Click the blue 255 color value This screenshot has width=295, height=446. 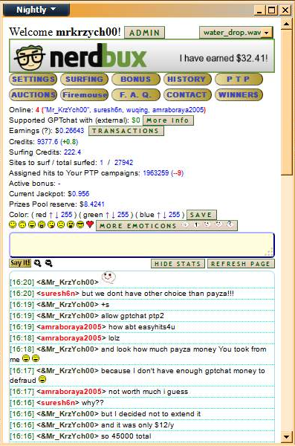(x=174, y=215)
